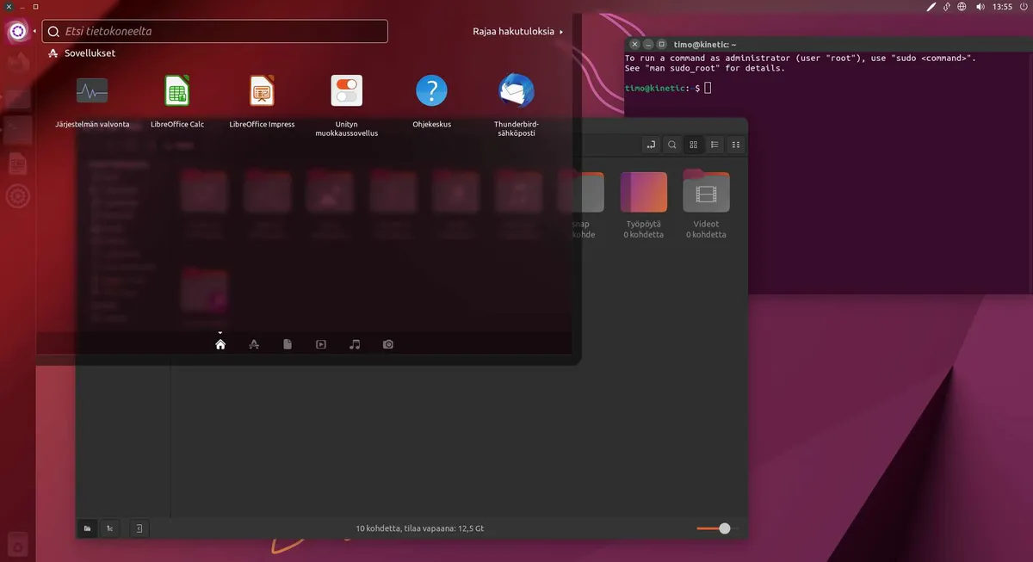The height and width of the screenshot is (562, 1033).
Task: Click the magnifier icon in Dash search bar
Action: tap(53, 32)
